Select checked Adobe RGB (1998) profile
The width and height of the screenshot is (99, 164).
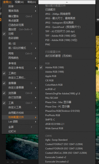coord(67,68)
